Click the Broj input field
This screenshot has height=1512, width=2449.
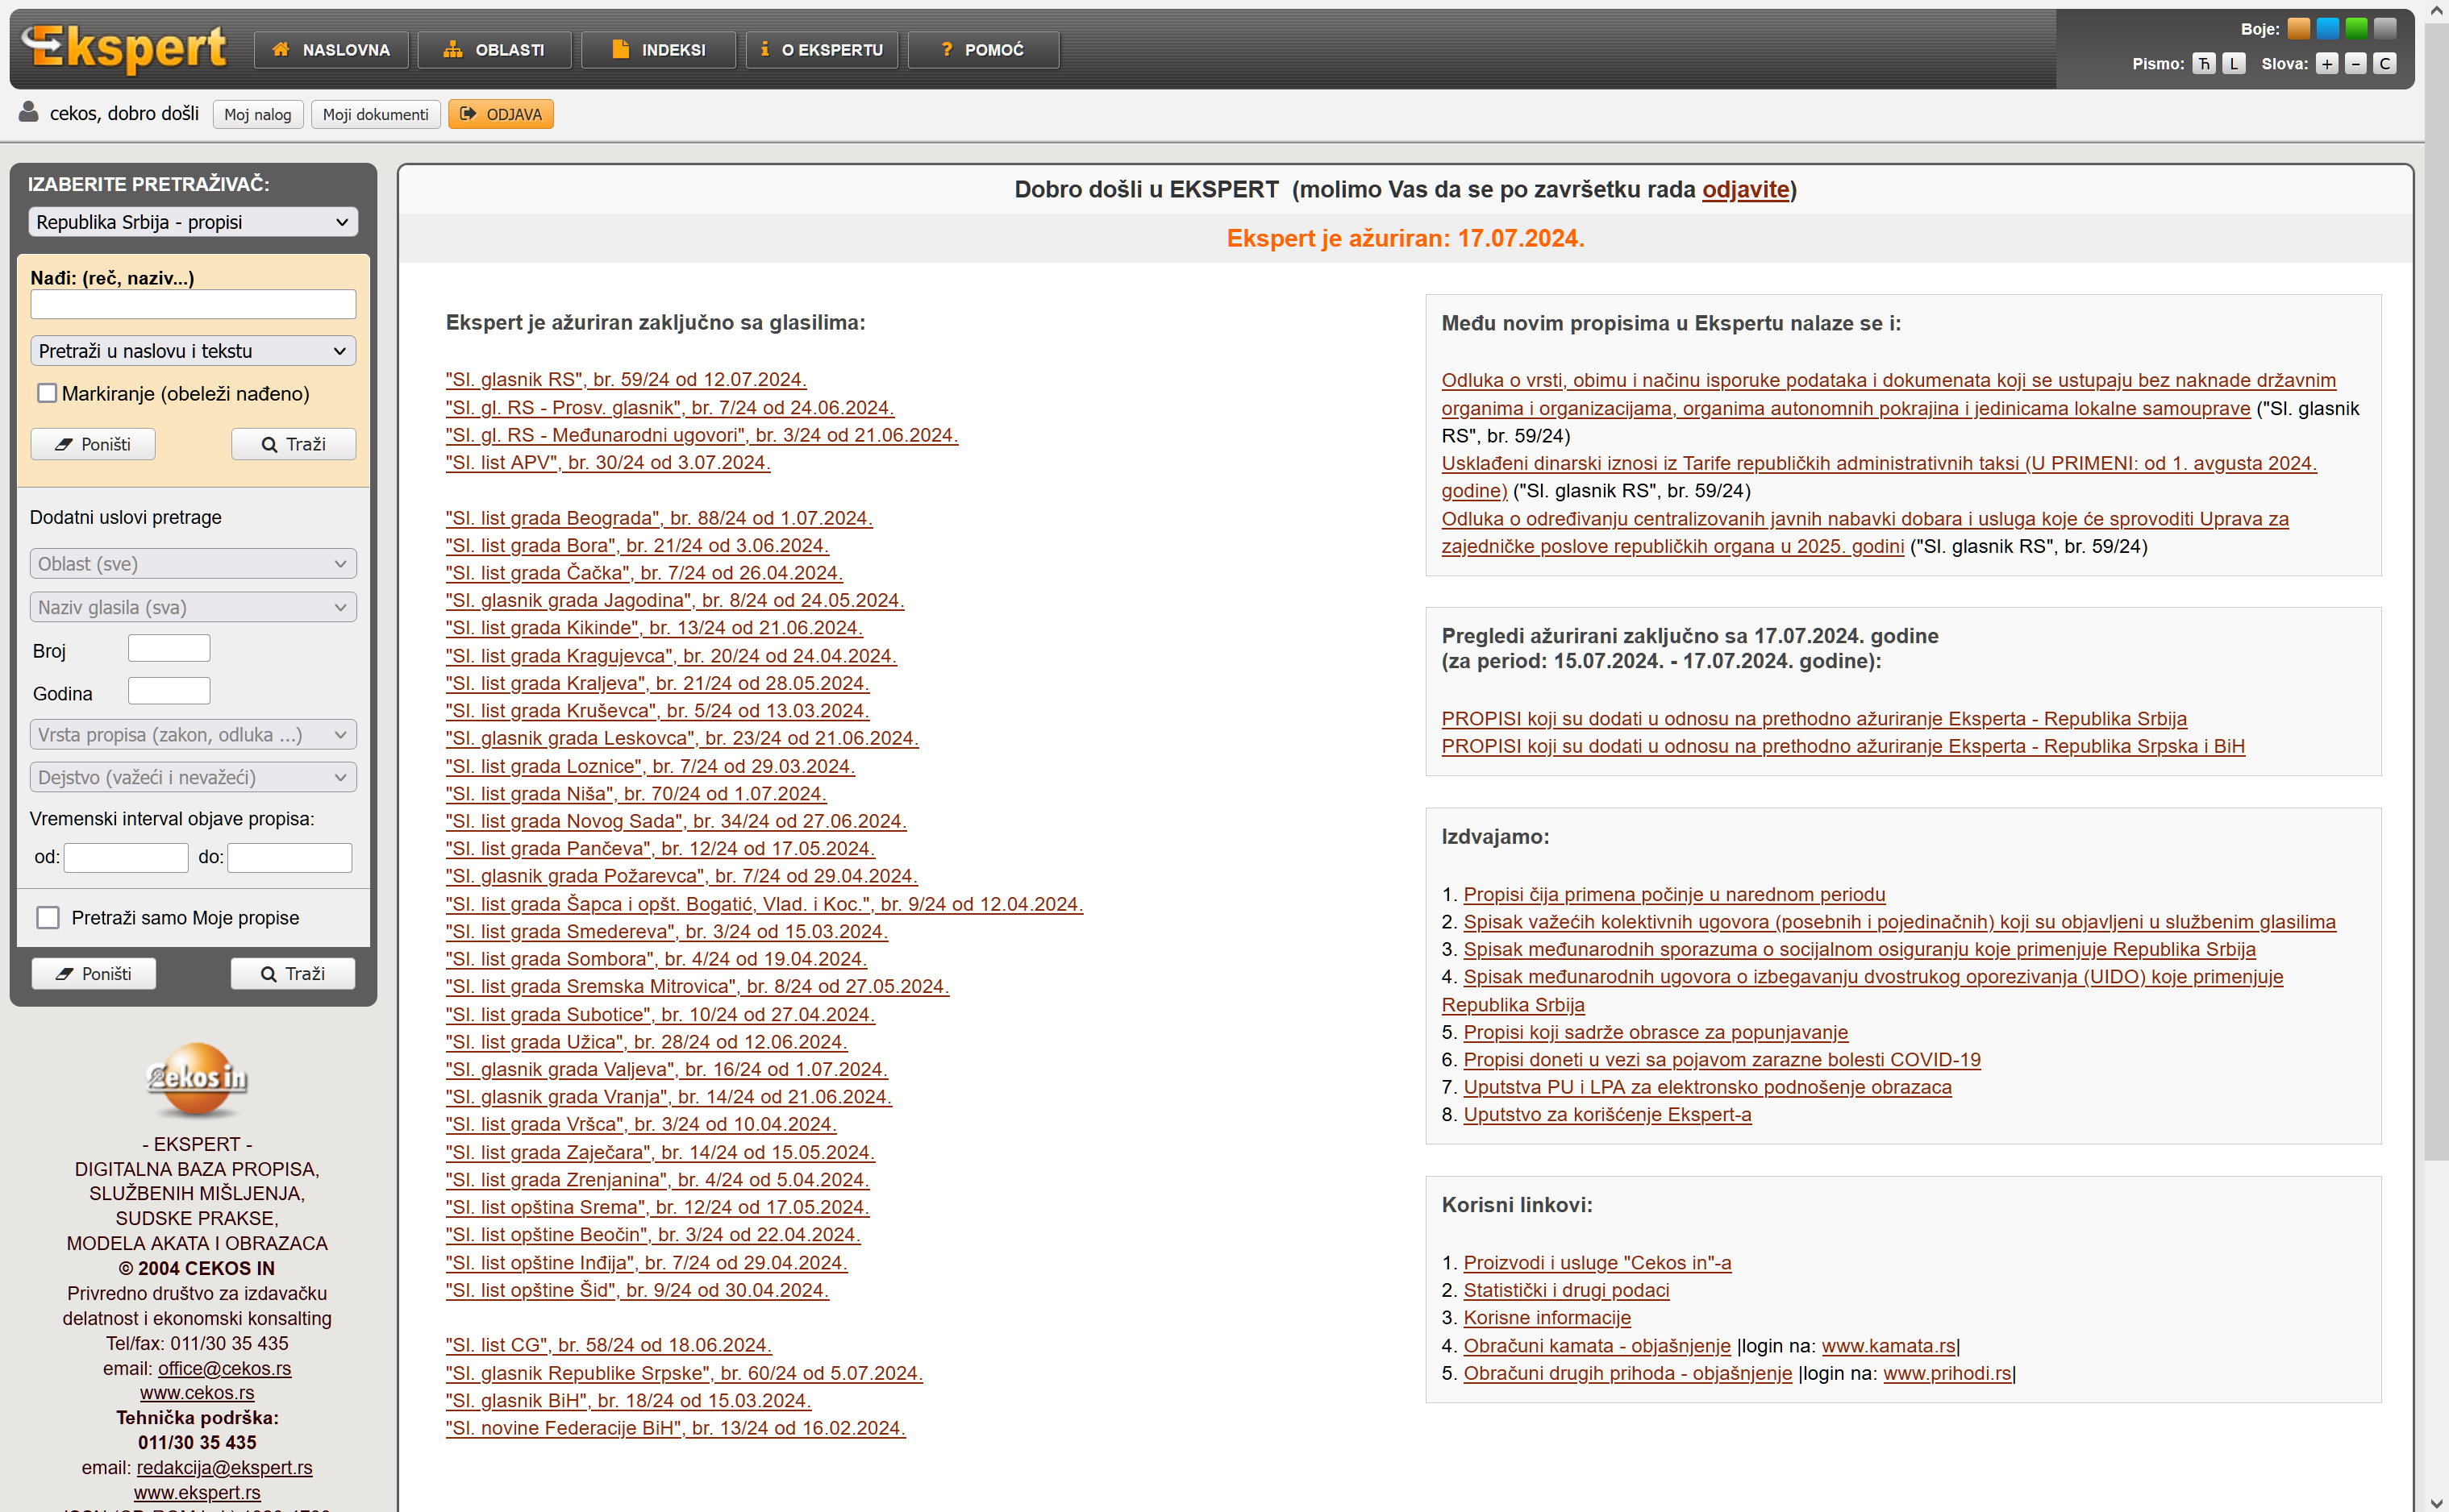click(169, 648)
